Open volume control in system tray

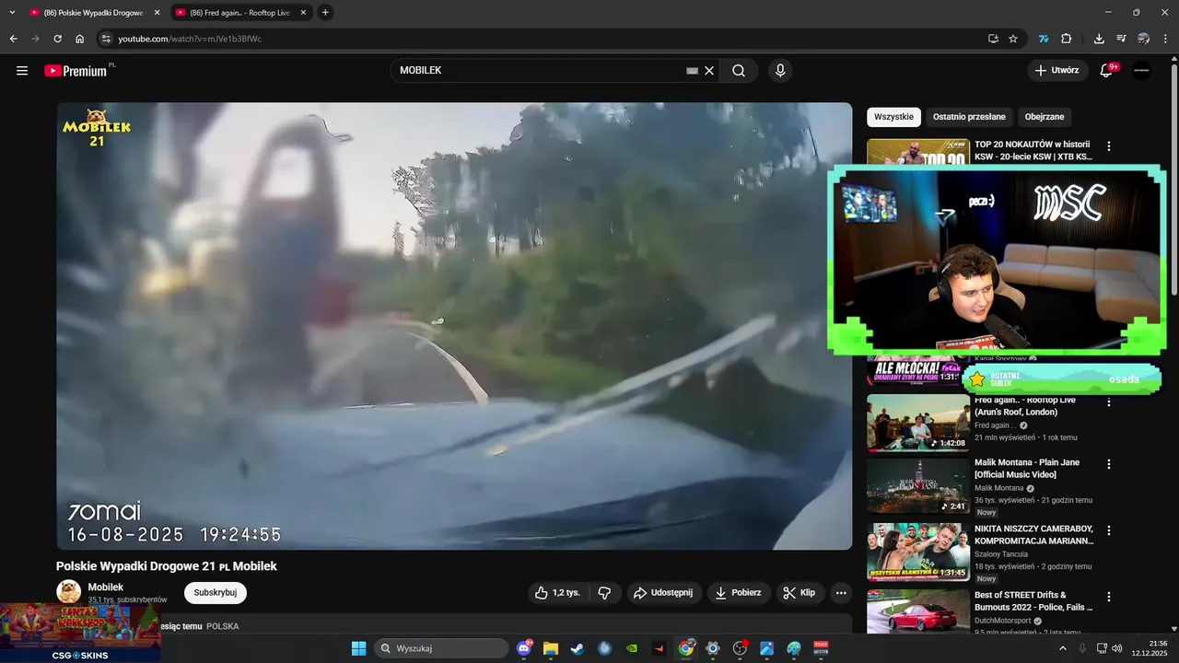pyautogui.click(x=1117, y=648)
